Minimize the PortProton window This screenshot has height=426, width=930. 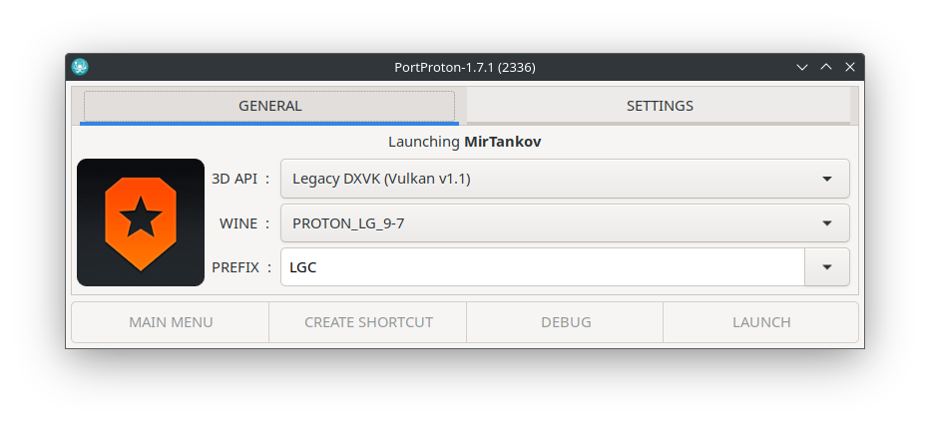coord(802,67)
